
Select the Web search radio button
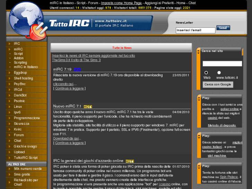tap(206, 72)
